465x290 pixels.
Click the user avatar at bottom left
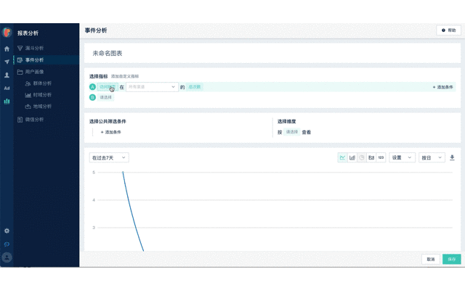pyautogui.click(x=7, y=257)
